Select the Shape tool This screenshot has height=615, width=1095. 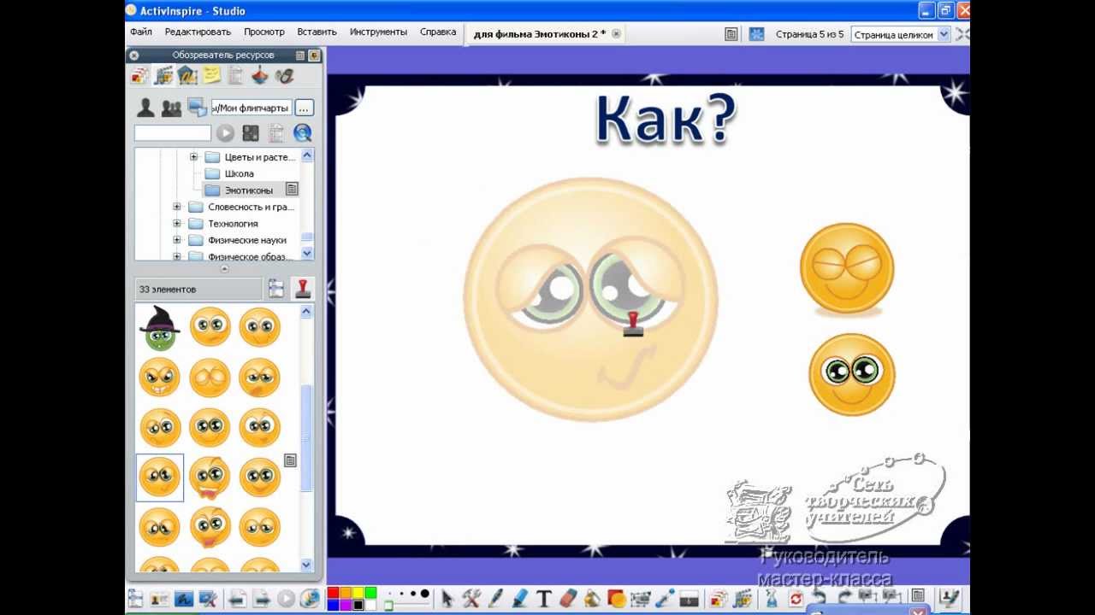pos(617,599)
